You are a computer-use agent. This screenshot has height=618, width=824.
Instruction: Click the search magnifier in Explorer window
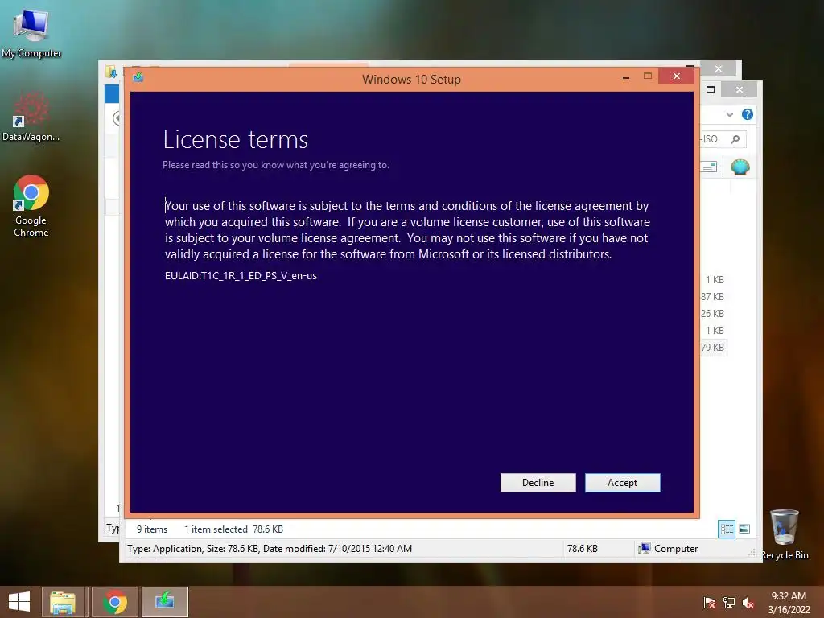coord(735,138)
